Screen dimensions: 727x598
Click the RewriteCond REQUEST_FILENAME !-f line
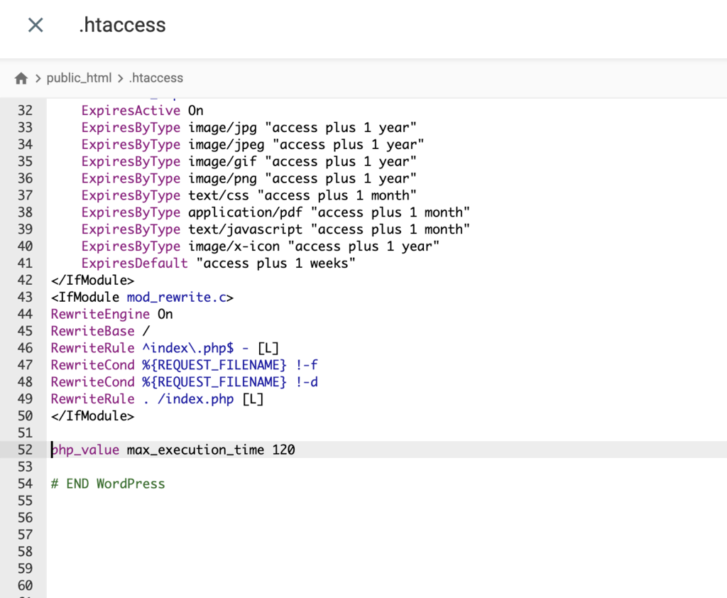point(183,364)
